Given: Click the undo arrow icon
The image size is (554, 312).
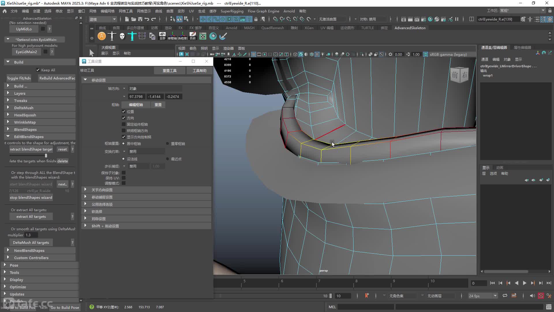Looking at the screenshot, I should [x=147, y=19].
